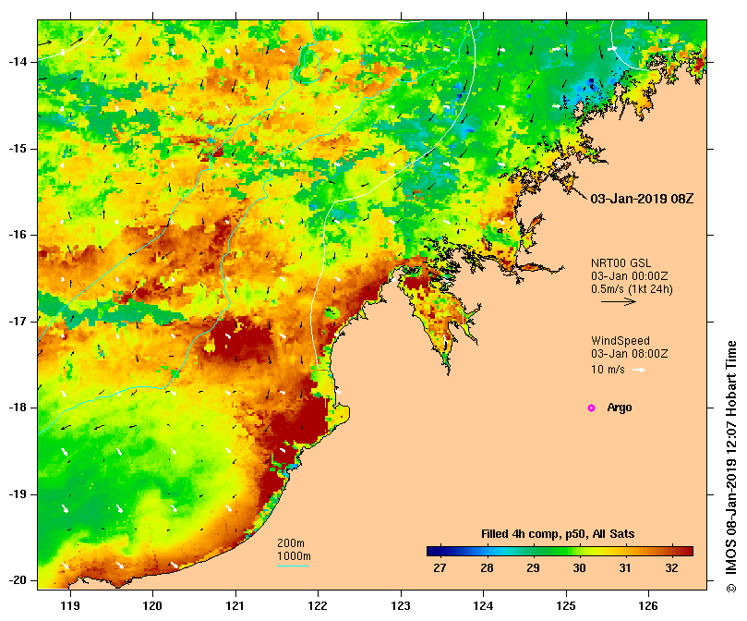The width and height of the screenshot is (747, 621).
Task: Click the '03-Jan 08:00Z' wind time text
Action: 630,354
